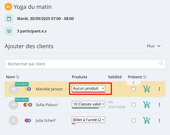Click the calendar icon by the date

click(9, 19)
